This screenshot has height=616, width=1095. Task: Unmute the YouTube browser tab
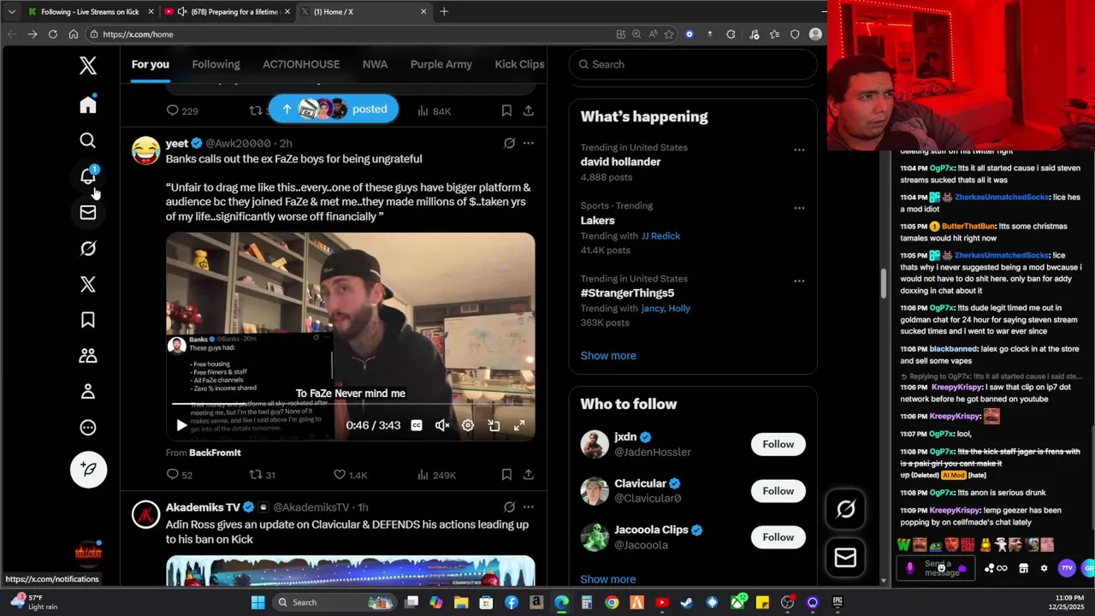pos(181,12)
